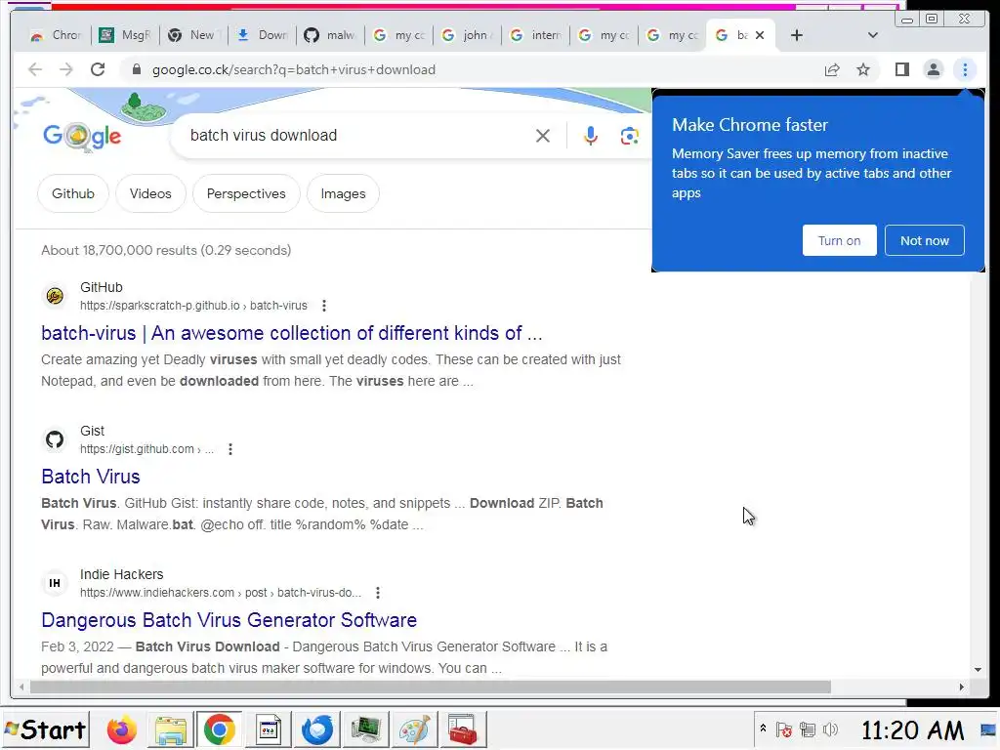Filter results by Images chip
The image size is (1000, 750).
click(x=343, y=193)
